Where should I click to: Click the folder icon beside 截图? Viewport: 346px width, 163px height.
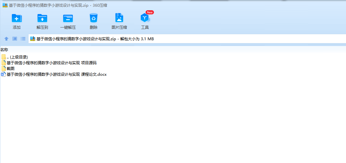(x=4, y=68)
